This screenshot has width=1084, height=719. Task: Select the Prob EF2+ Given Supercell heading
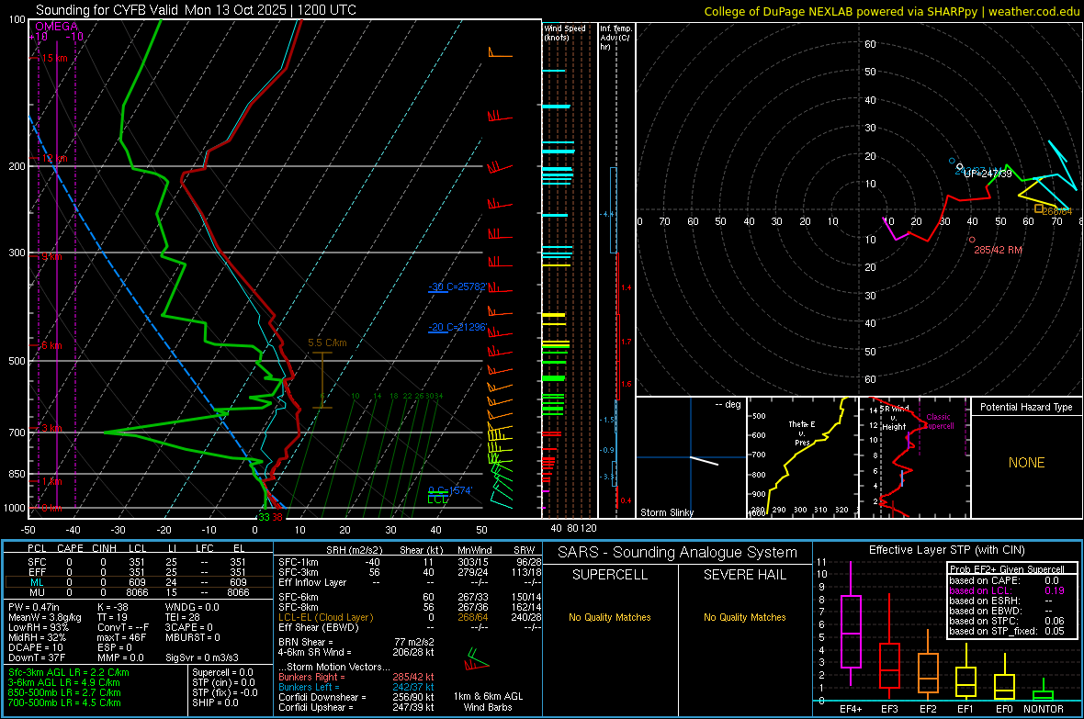(x=1007, y=569)
